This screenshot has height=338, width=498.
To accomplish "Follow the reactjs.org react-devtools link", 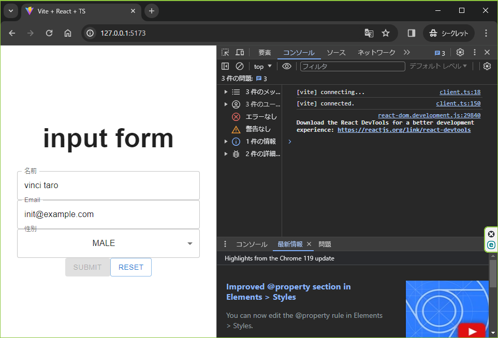I will coord(404,130).
